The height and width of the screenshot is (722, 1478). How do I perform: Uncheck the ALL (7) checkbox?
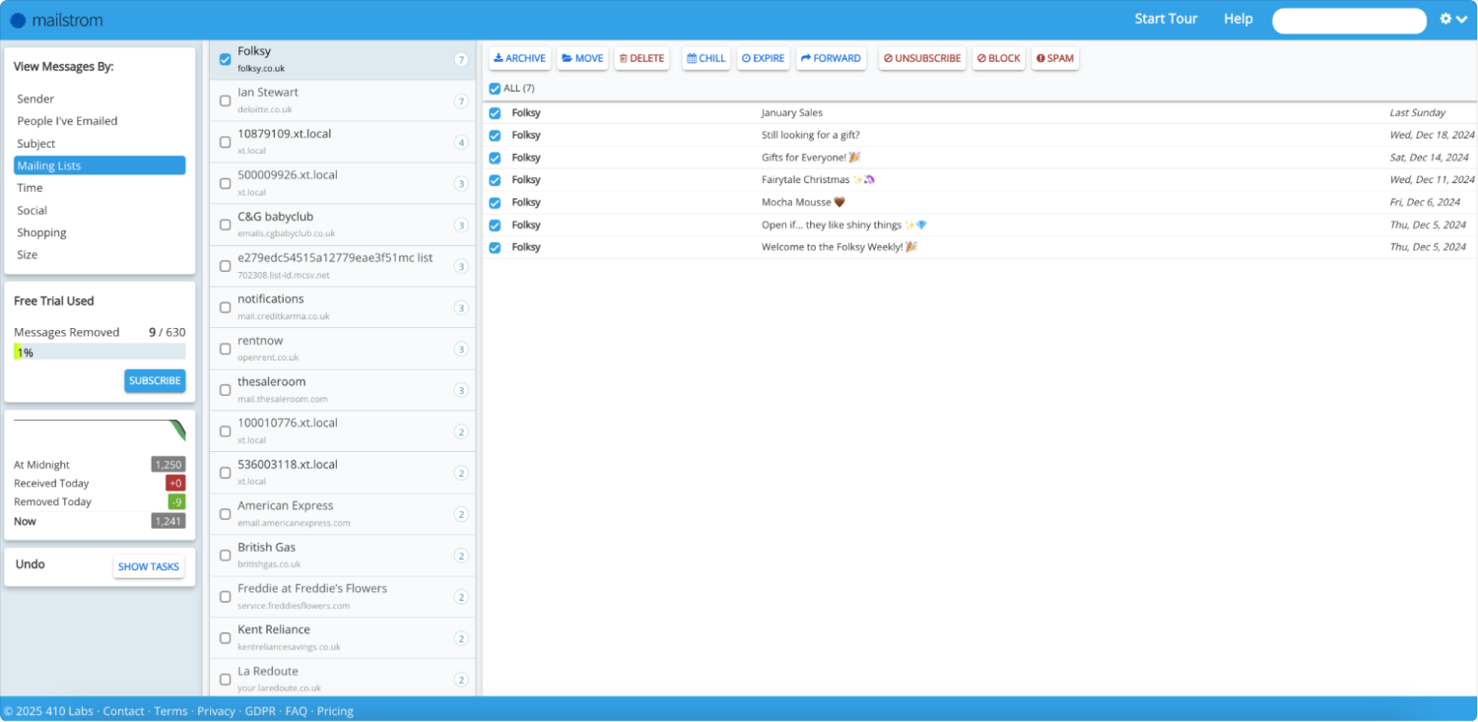click(x=495, y=89)
